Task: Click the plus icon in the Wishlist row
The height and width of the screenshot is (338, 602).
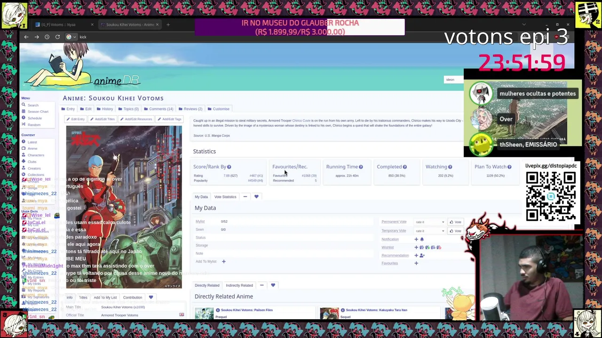Action: click(416, 247)
